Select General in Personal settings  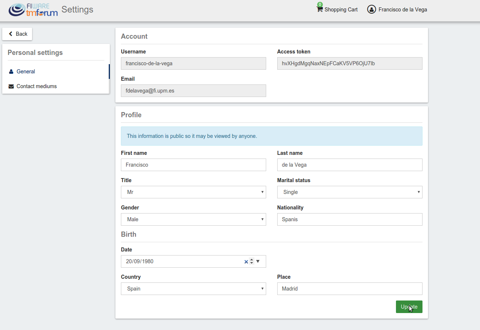[56, 72]
